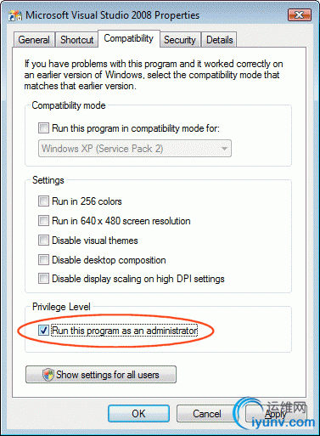
Task: Toggle the Run in 256 colors checkbox
Action: 43,201
